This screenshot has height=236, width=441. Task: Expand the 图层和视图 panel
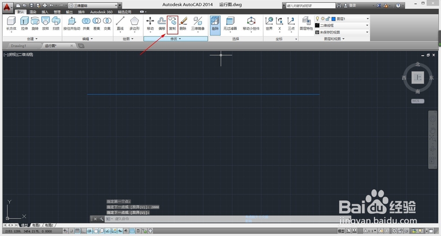[x=334, y=39]
